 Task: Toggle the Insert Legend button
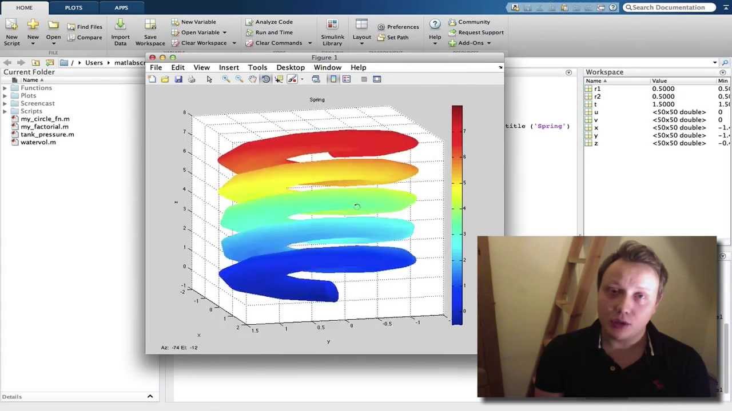(x=347, y=79)
